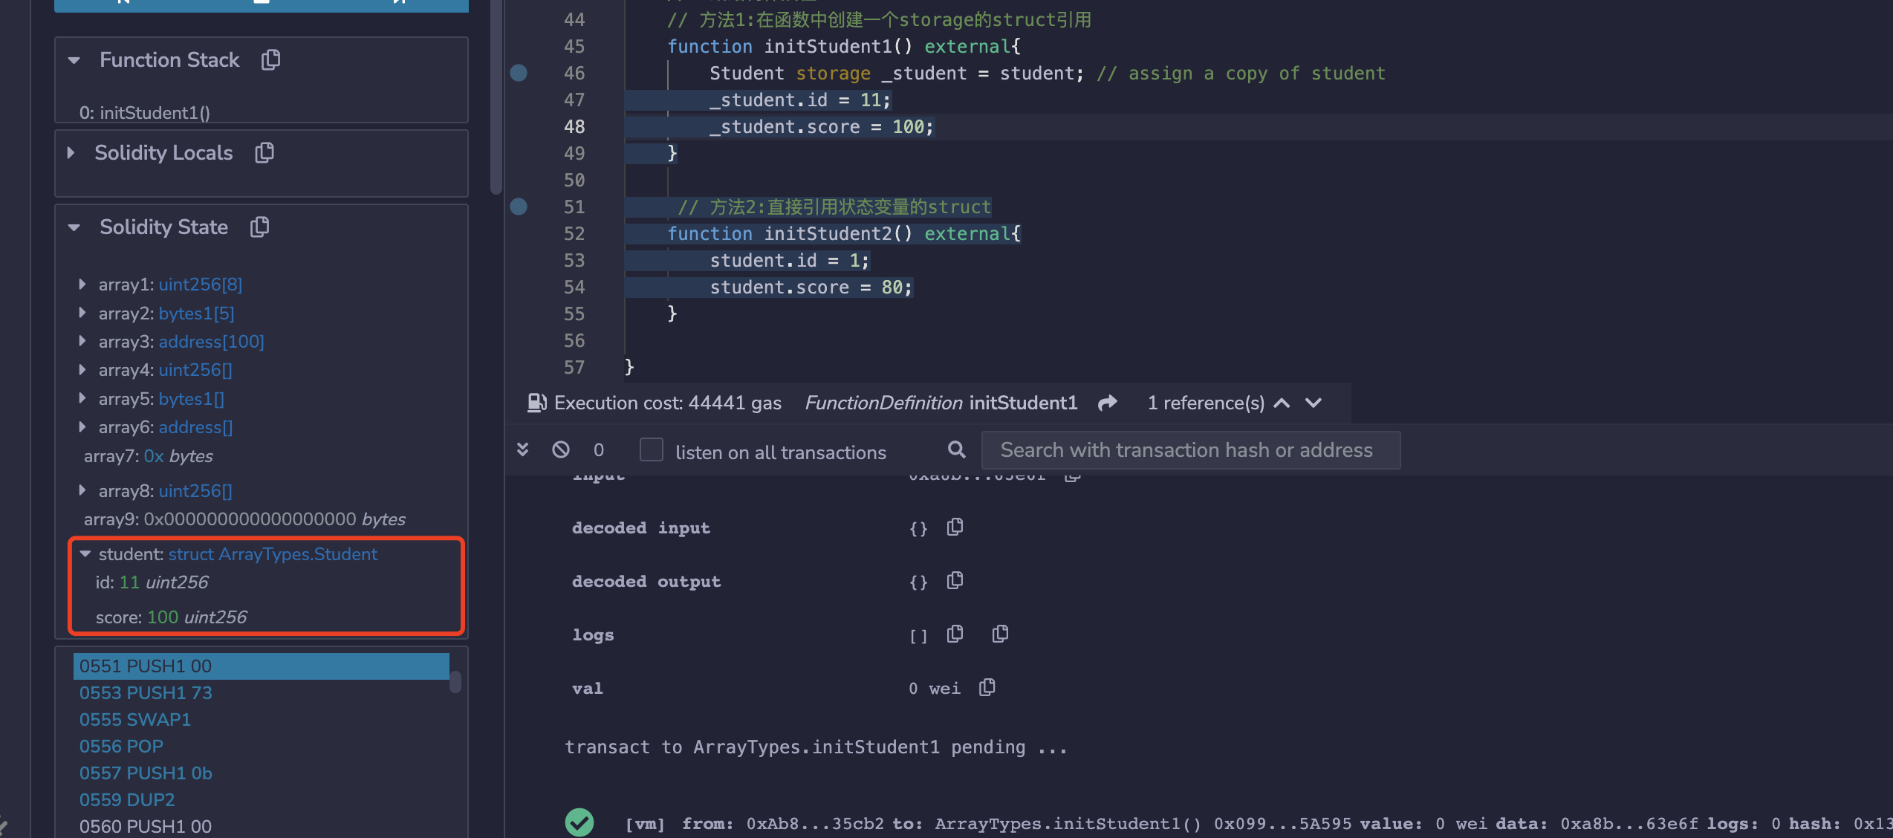Select opcode 0553 PUSH1 73 in the list
1893x838 pixels.
click(x=146, y=692)
